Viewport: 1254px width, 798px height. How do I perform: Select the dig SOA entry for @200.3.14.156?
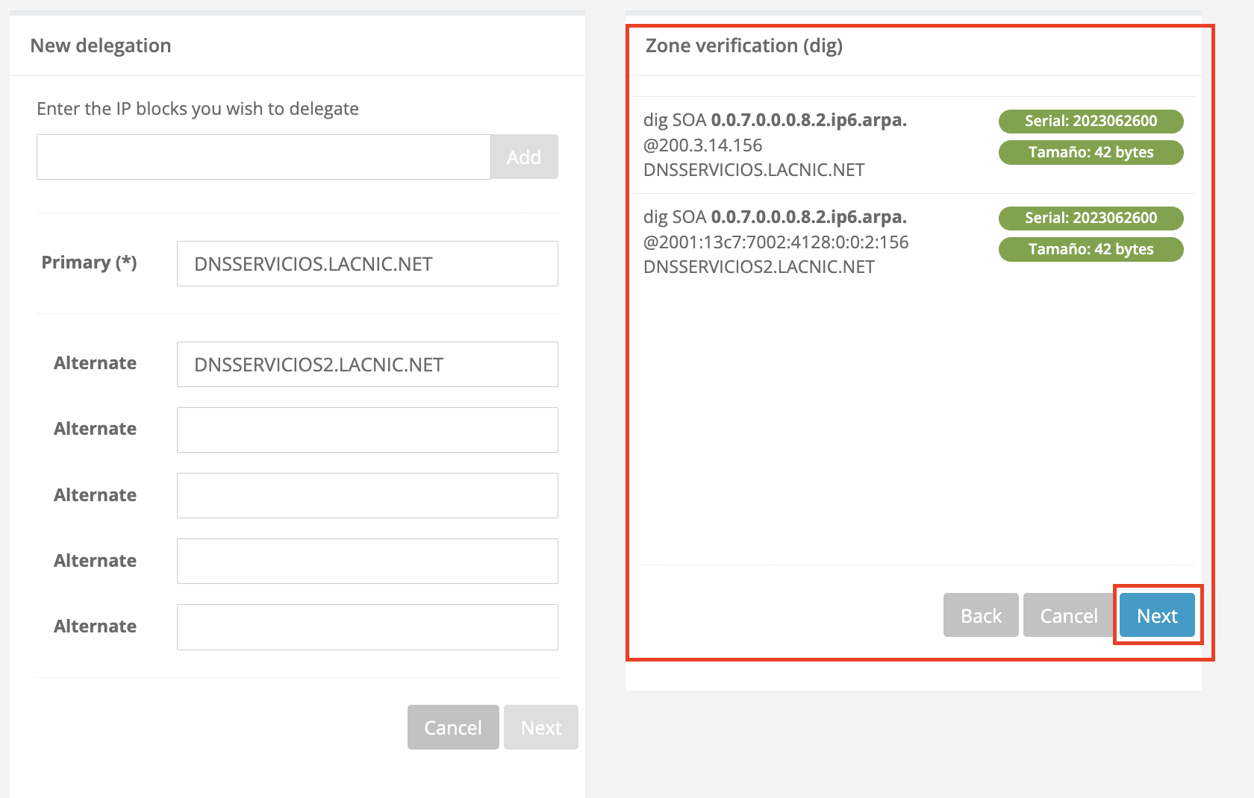775,145
